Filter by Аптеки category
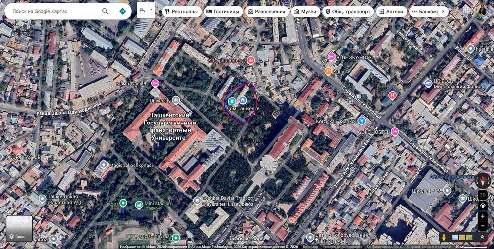 point(391,12)
